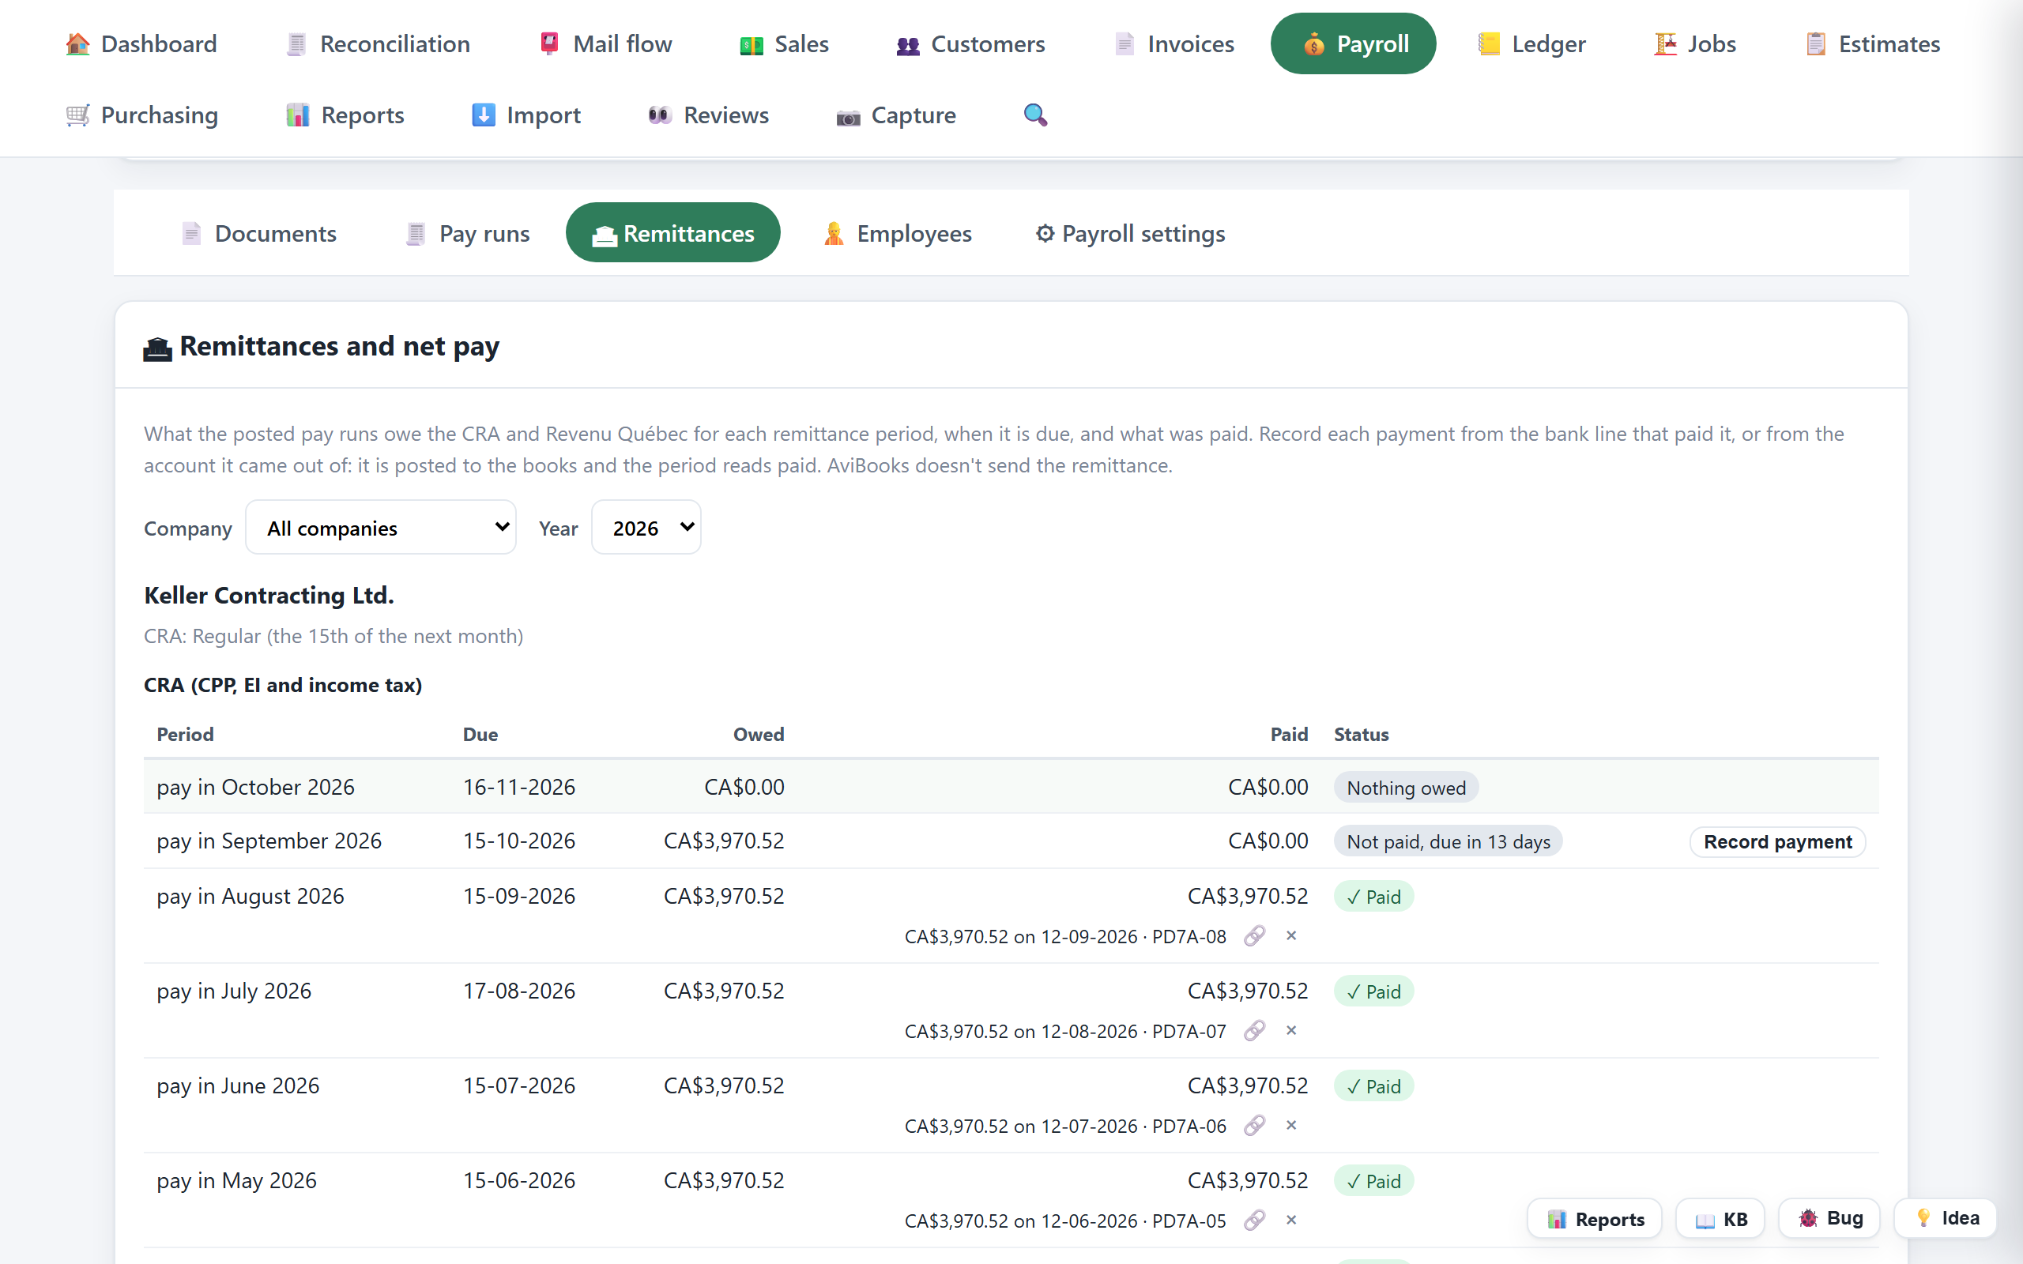Open the search magnifier icon
This screenshot has height=1264, width=2023.
click(x=1035, y=115)
